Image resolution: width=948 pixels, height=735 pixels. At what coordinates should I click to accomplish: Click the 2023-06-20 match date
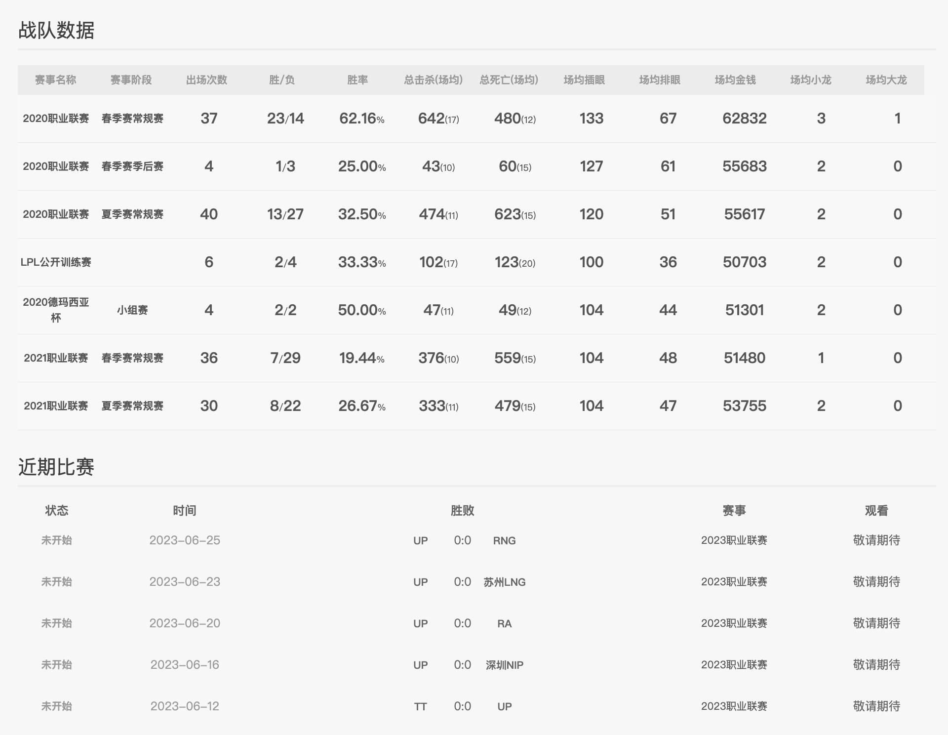(185, 623)
